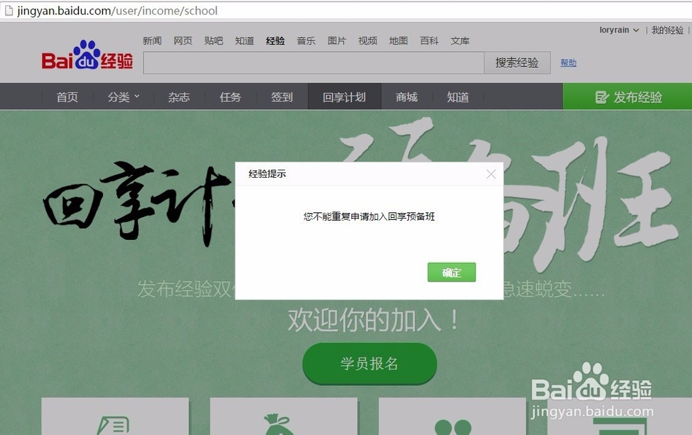
Task: Click the money bag icon card
Action: pos(283,416)
